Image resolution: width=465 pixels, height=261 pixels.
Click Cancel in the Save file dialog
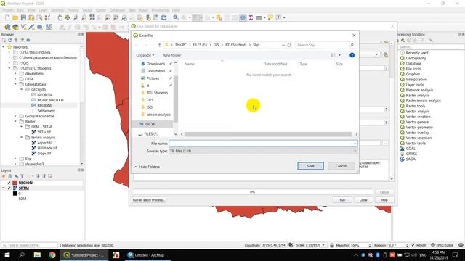point(341,166)
